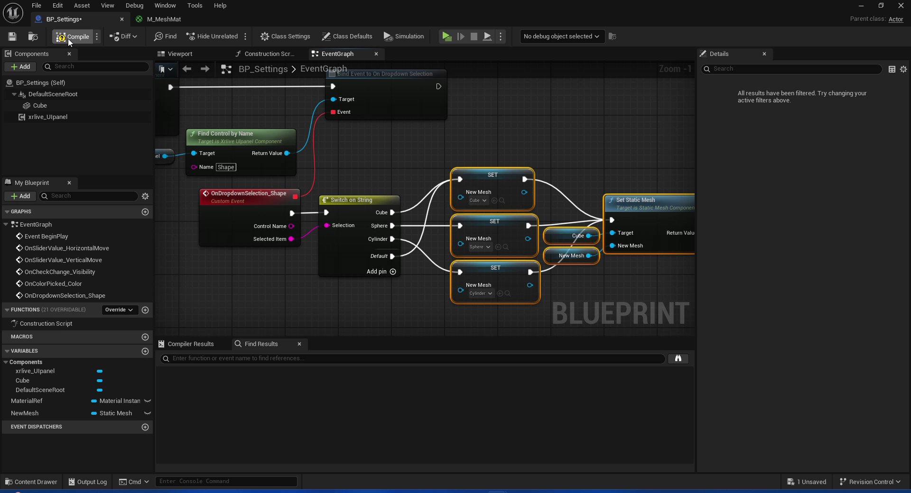911x493 pixels.
Task: Select xrlive_UIpanel component
Action: (47, 117)
